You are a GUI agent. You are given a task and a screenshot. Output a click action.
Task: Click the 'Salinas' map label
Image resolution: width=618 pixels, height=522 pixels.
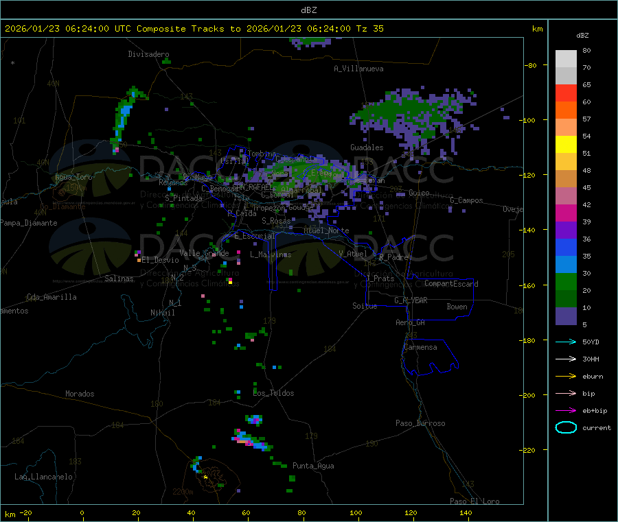(119, 278)
